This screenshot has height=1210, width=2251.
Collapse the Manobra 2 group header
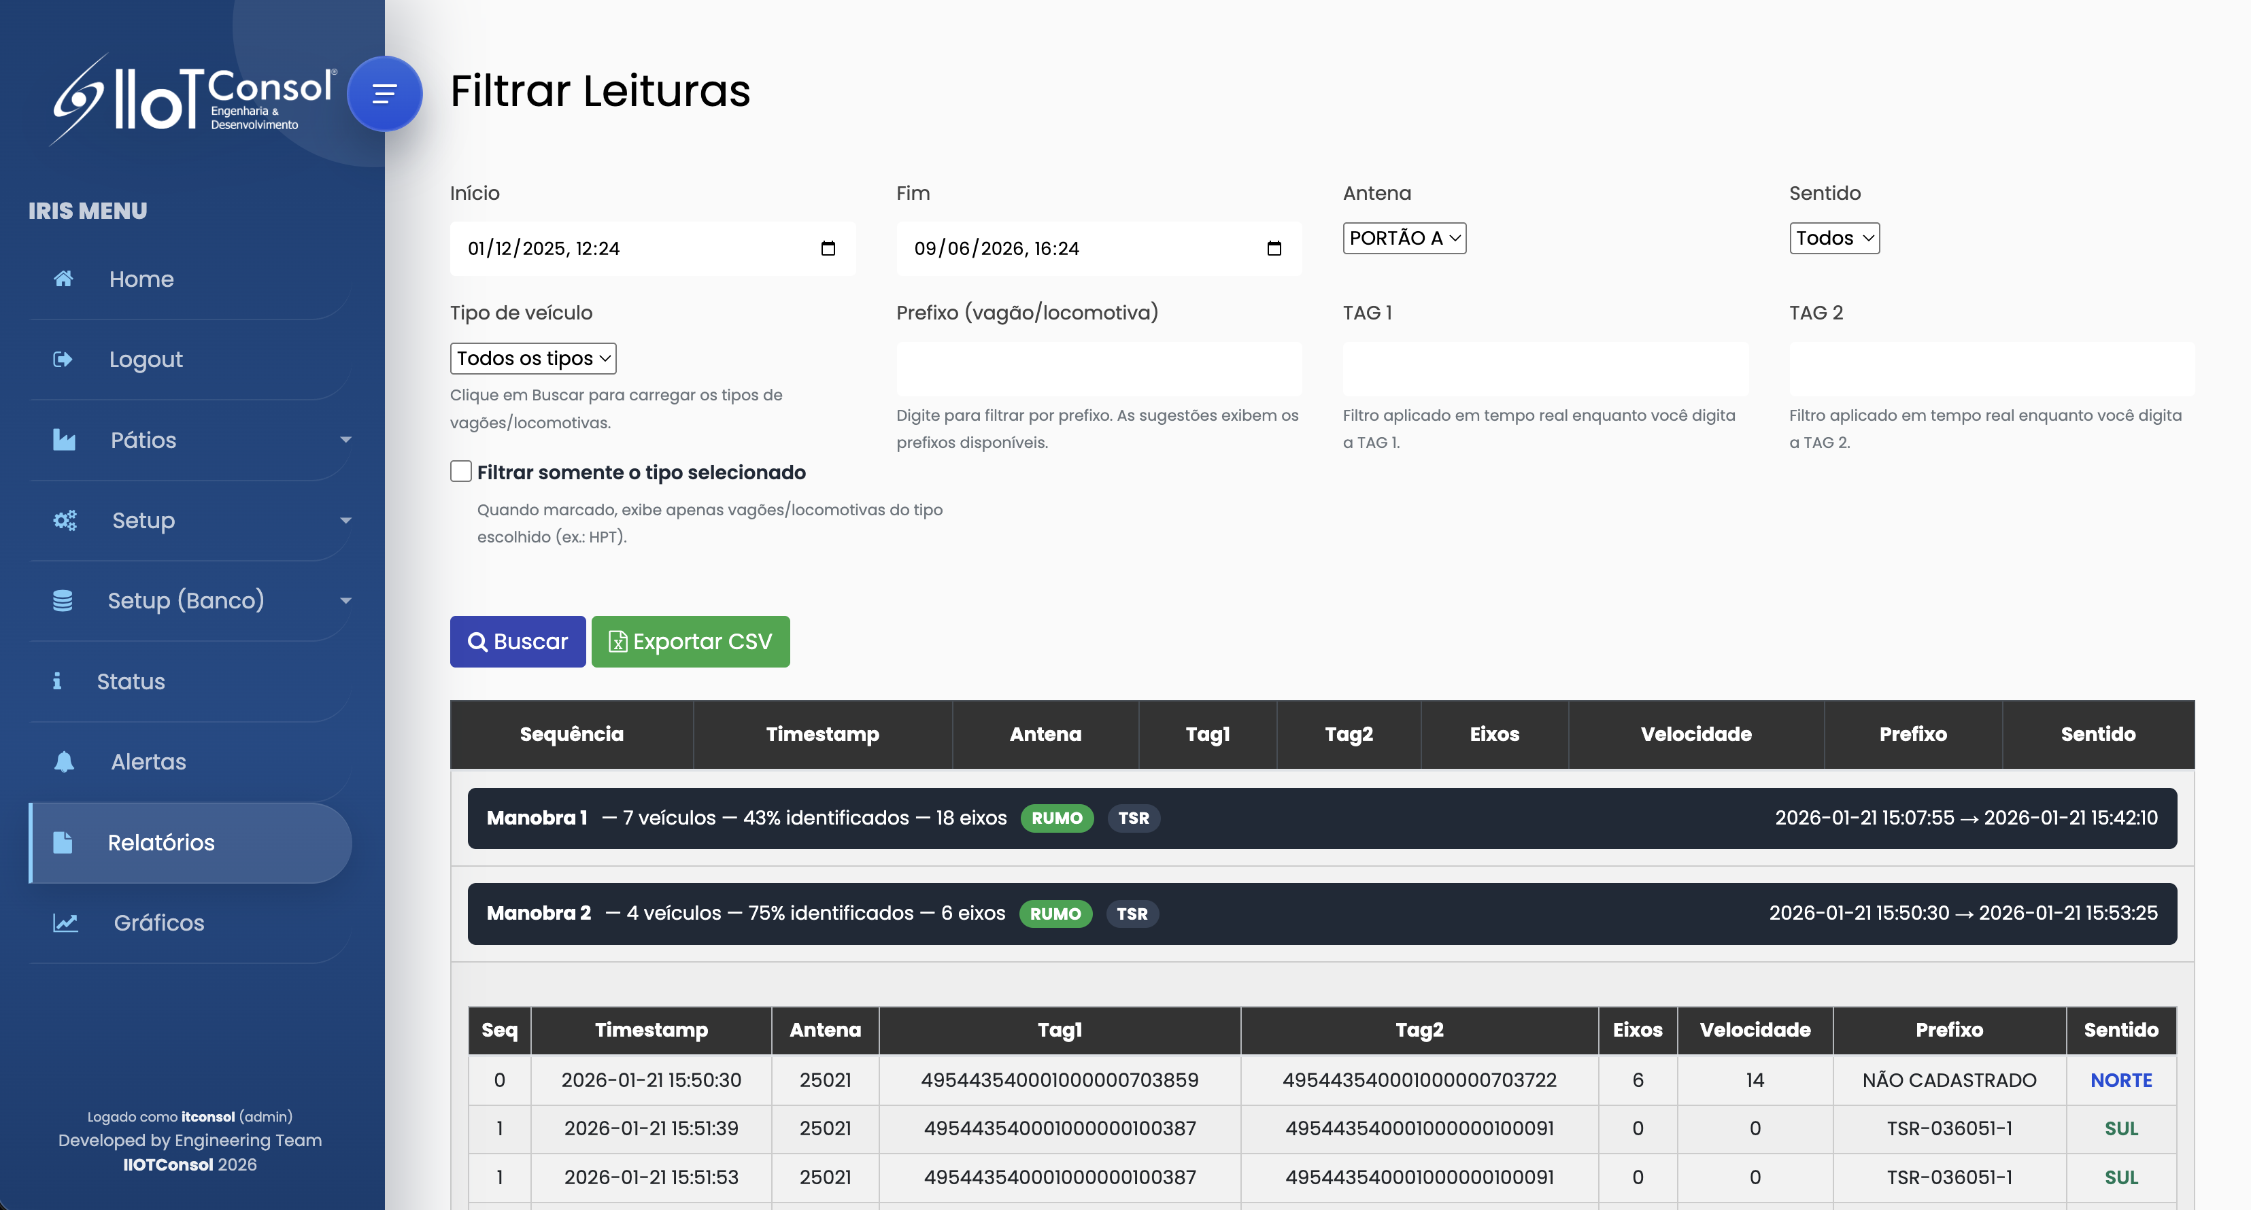pos(1321,913)
